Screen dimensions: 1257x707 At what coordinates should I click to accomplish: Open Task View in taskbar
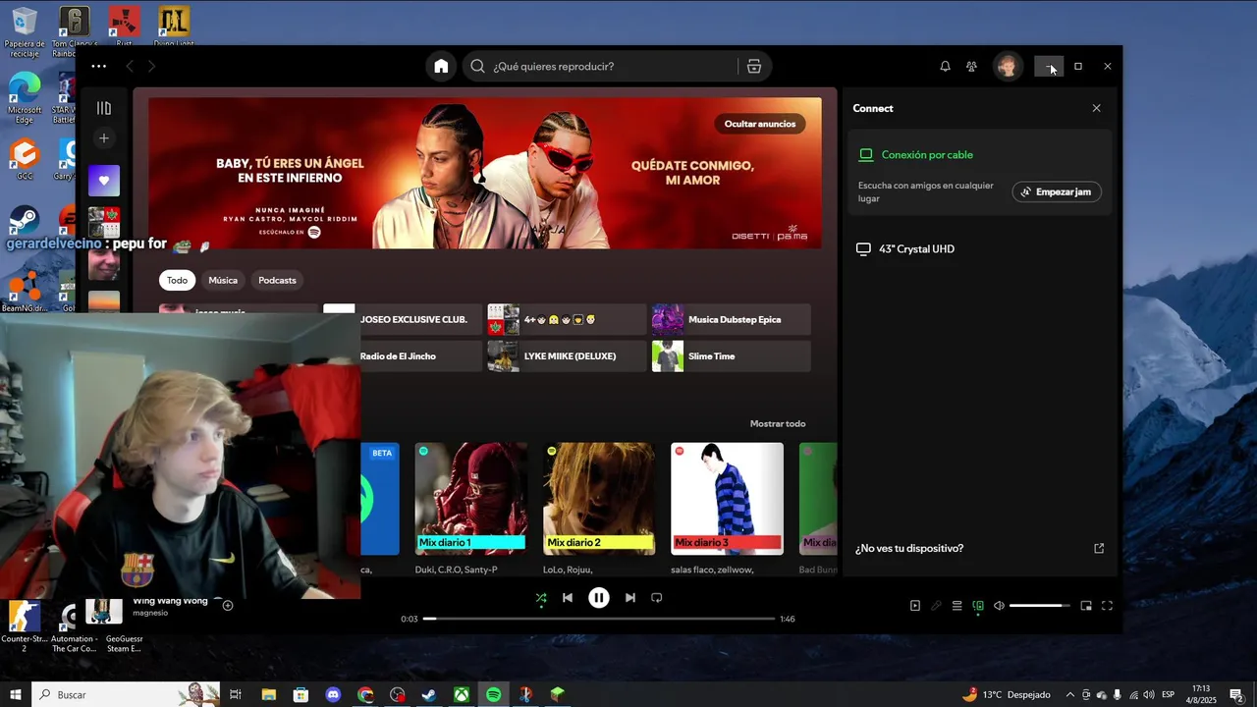[236, 694]
